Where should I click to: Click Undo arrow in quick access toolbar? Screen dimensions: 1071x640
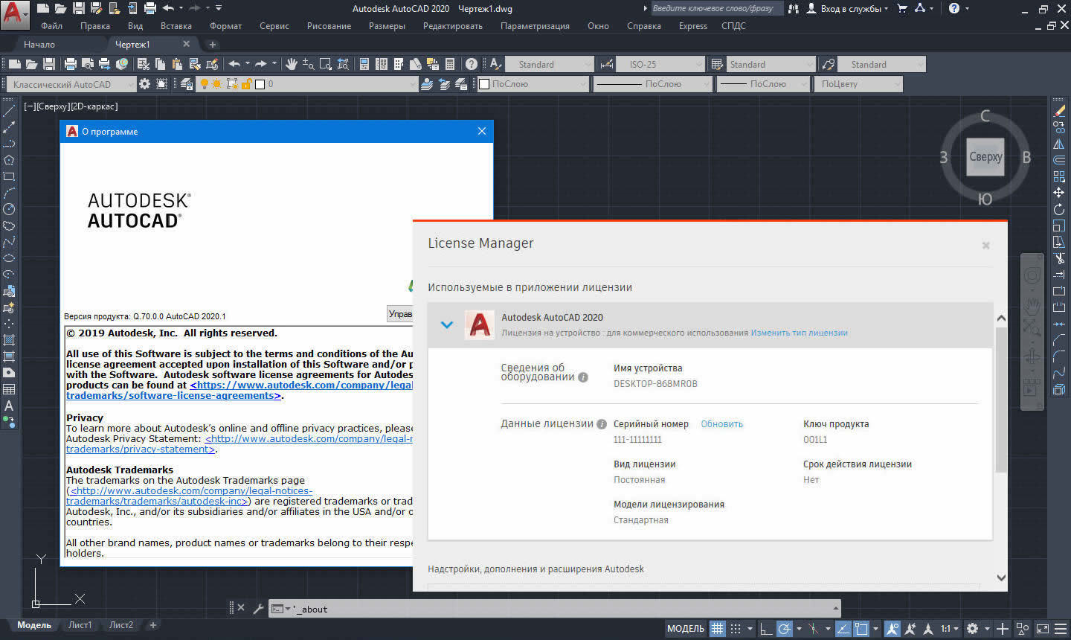coord(168,8)
